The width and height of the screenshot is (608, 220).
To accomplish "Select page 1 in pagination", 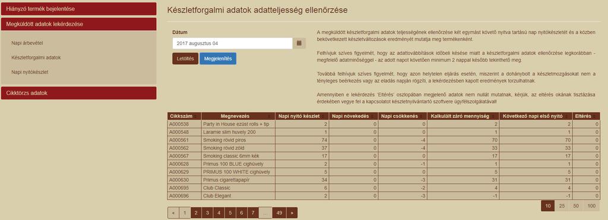I will [x=185, y=213].
